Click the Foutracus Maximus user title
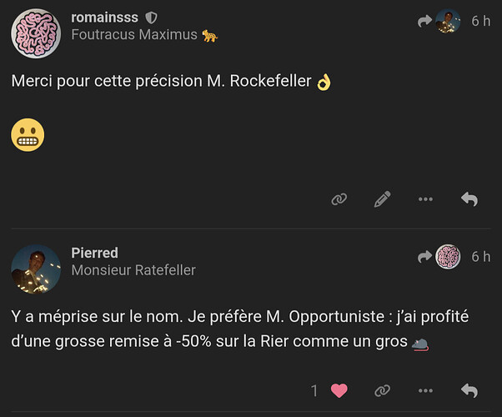 134,35
